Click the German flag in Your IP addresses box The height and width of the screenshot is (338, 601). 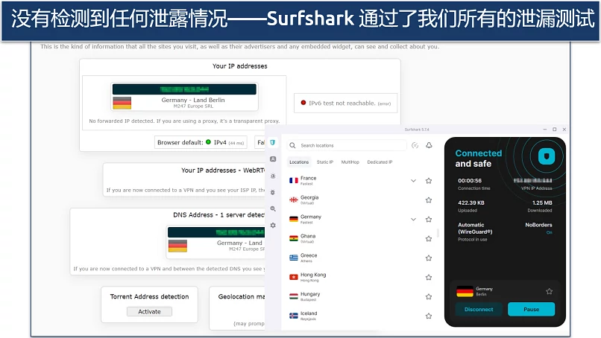click(x=122, y=103)
